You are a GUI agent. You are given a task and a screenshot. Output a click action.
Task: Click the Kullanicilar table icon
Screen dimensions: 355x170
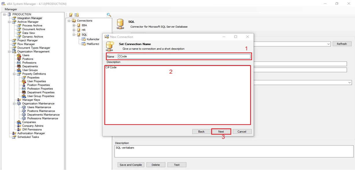coord(83,39)
